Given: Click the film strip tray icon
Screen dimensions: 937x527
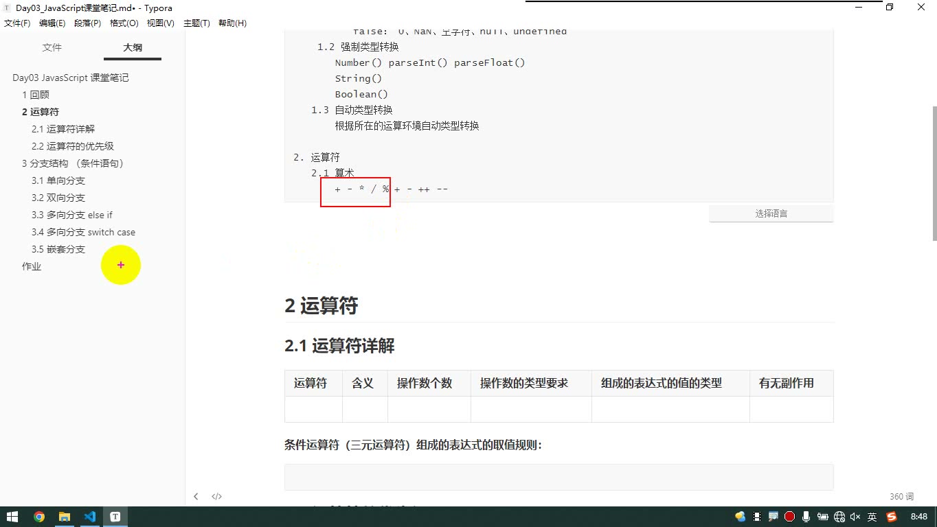Looking at the screenshot, I should pos(757,517).
